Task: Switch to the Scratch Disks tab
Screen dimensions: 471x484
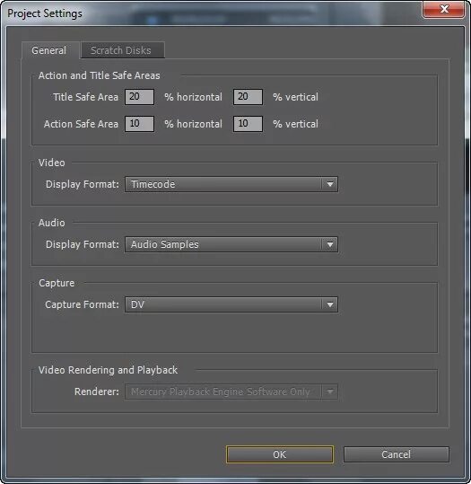Action: pyautogui.click(x=122, y=50)
